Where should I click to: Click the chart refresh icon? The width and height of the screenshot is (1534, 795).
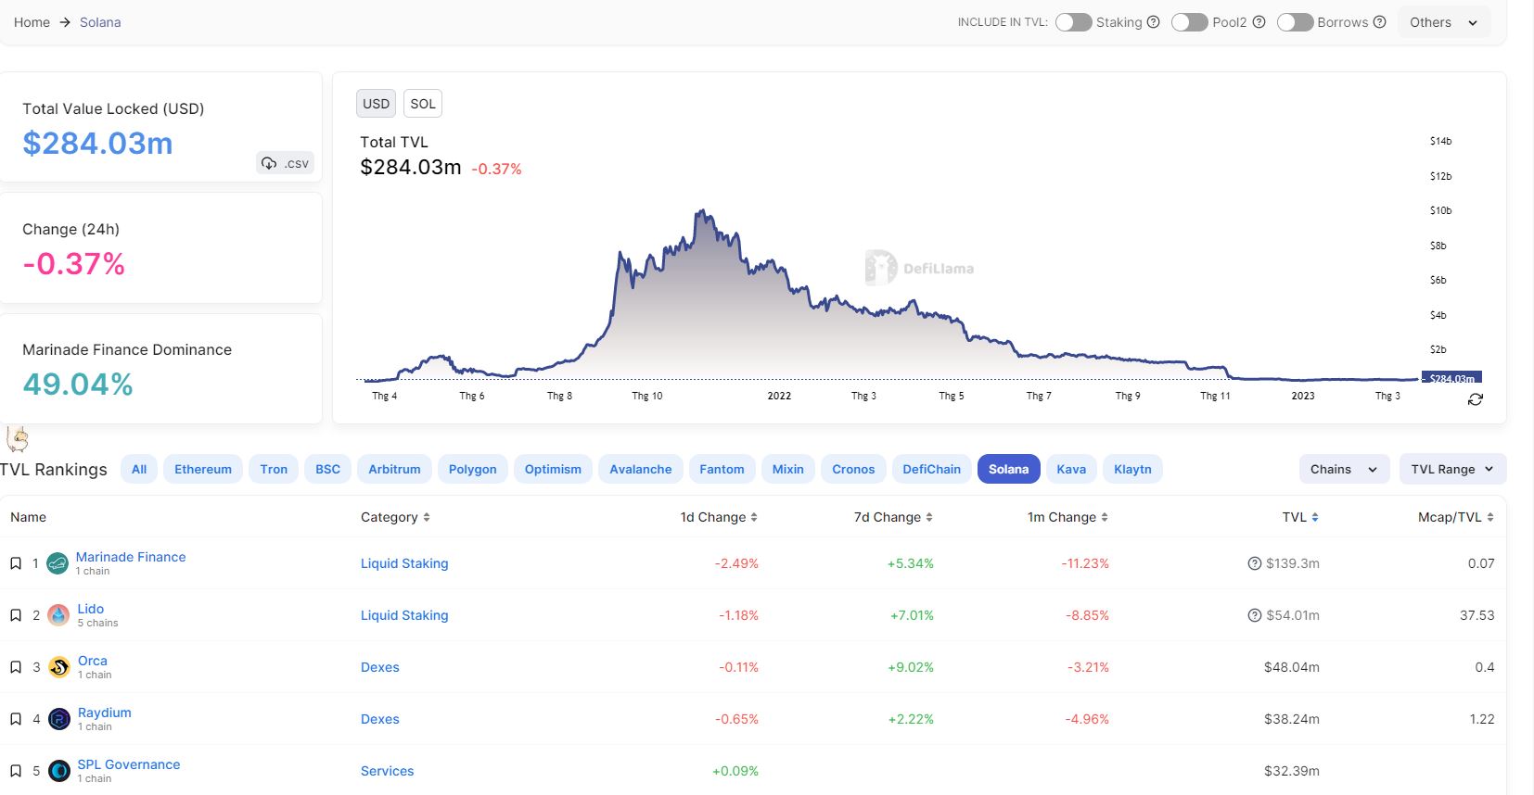tap(1476, 399)
